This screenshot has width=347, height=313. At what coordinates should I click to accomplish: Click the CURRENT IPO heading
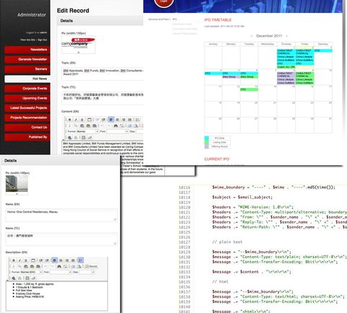pyautogui.click(x=217, y=159)
